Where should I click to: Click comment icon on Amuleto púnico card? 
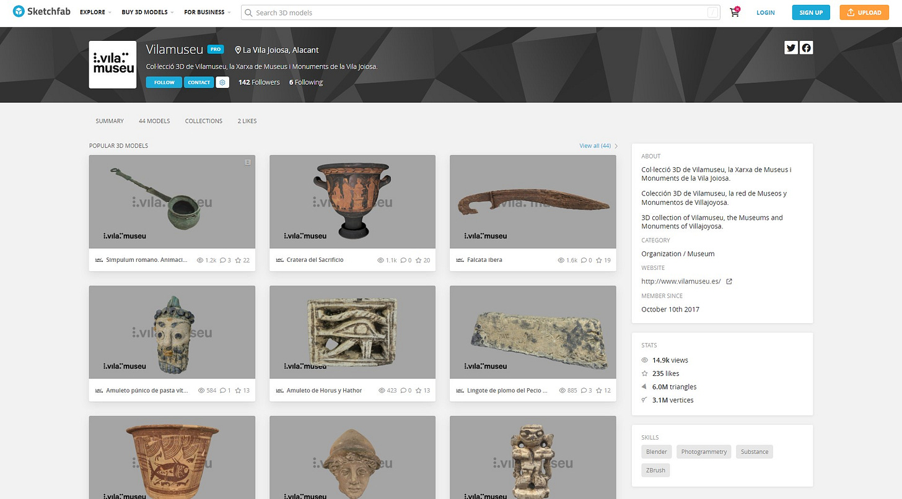[223, 391]
